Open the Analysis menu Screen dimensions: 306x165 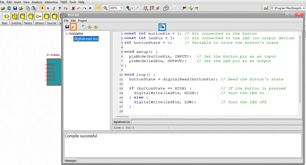click(37, 2)
